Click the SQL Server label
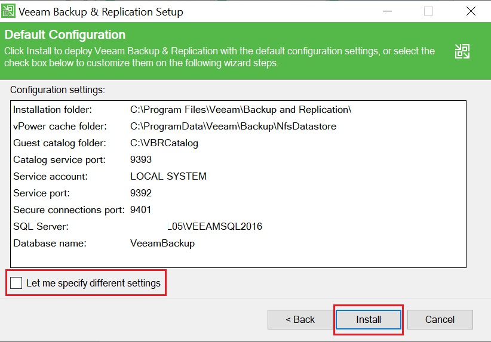Image resolution: width=491 pixels, height=342 pixels. coord(41,226)
